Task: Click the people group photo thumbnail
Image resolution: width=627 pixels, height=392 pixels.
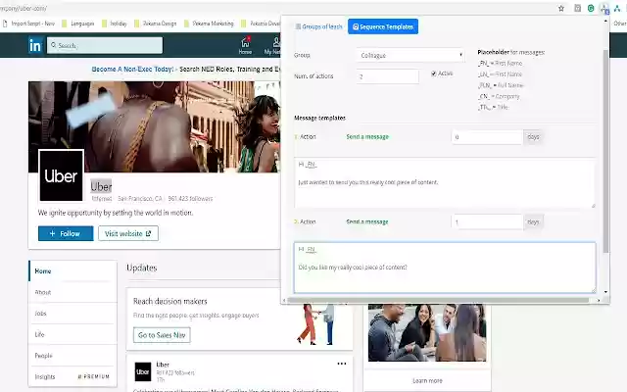Action: tap(427, 332)
